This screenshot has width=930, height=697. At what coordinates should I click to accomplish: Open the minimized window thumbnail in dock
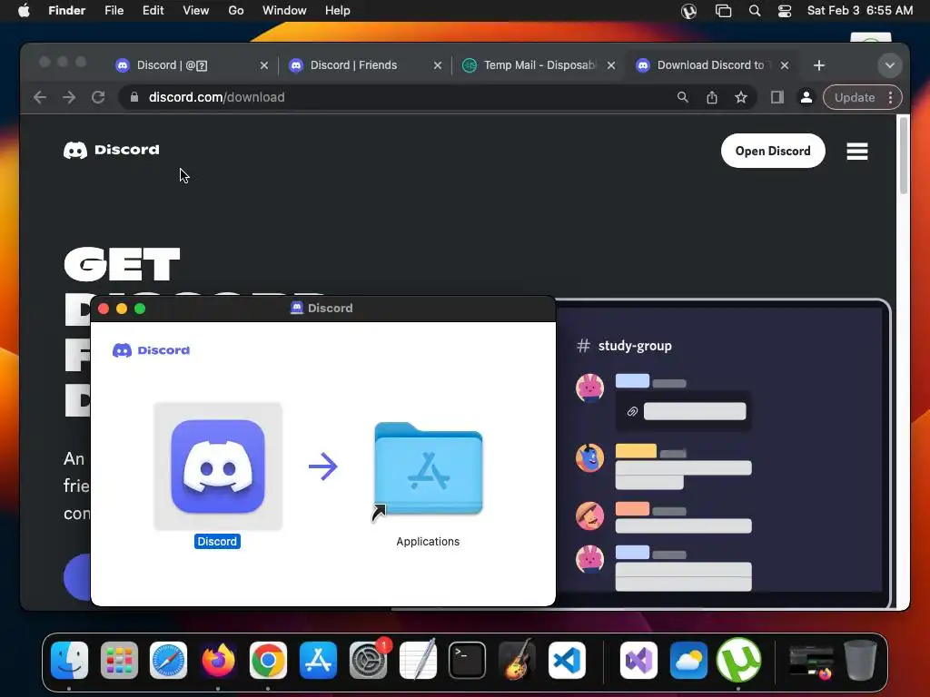811,662
